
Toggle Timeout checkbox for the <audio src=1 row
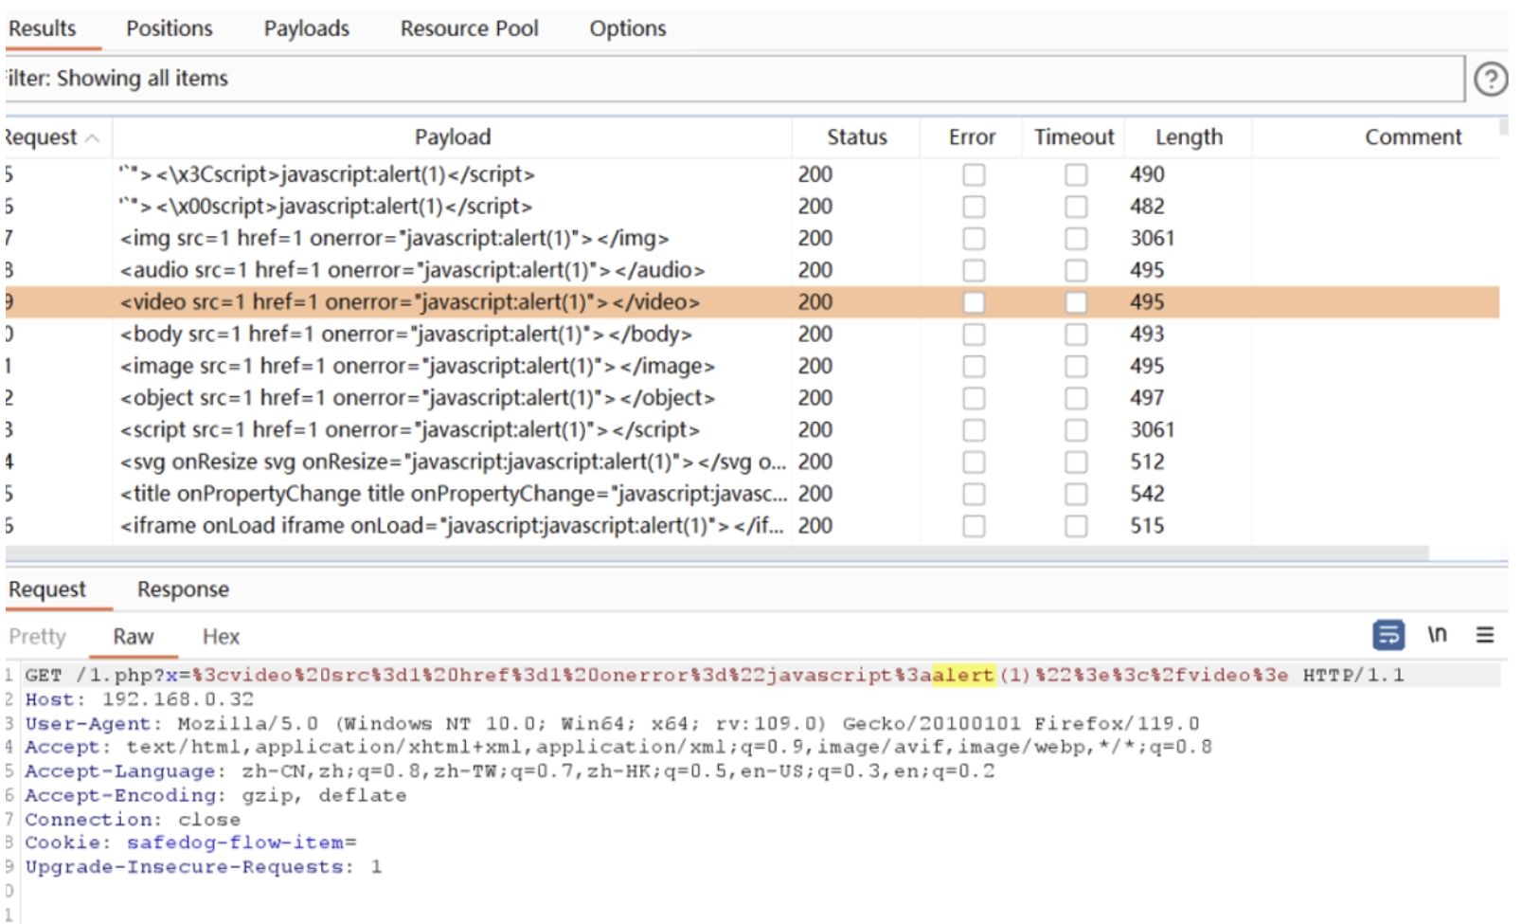click(1076, 270)
